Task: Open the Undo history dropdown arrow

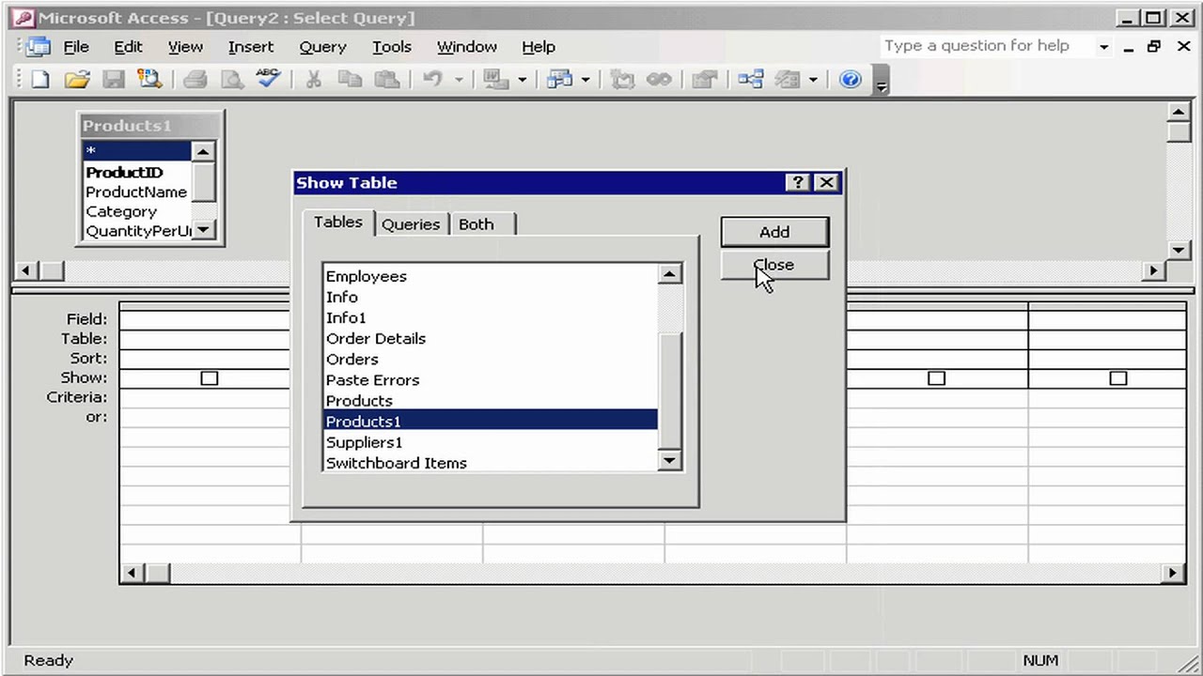Action: [459, 80]
